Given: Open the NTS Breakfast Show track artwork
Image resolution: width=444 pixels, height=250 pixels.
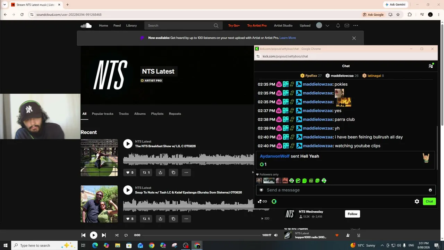Looking at the screenshot, I should tap(99, 158).
